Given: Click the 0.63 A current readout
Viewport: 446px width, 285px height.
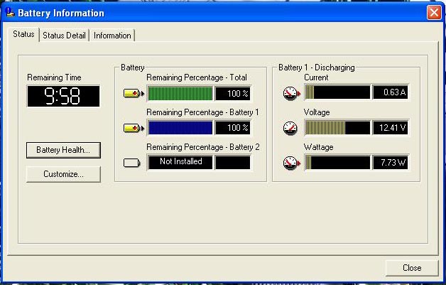Looking at the screenshot, I should [391, 93].
